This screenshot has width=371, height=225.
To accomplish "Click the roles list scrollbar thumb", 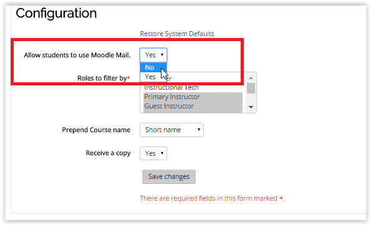I will click(251, 88).
